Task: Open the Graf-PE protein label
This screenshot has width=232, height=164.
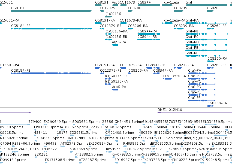Action: (194, 92)
